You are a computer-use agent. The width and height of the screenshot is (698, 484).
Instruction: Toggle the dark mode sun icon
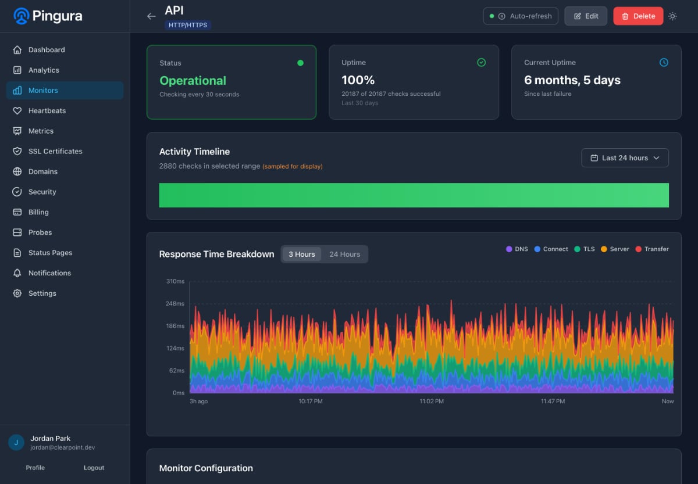(x=672, y=16)
